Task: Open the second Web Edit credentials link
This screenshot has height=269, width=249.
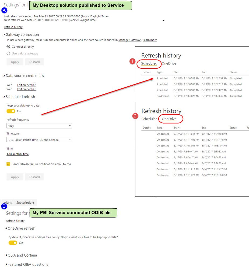Action: point(27,89)
